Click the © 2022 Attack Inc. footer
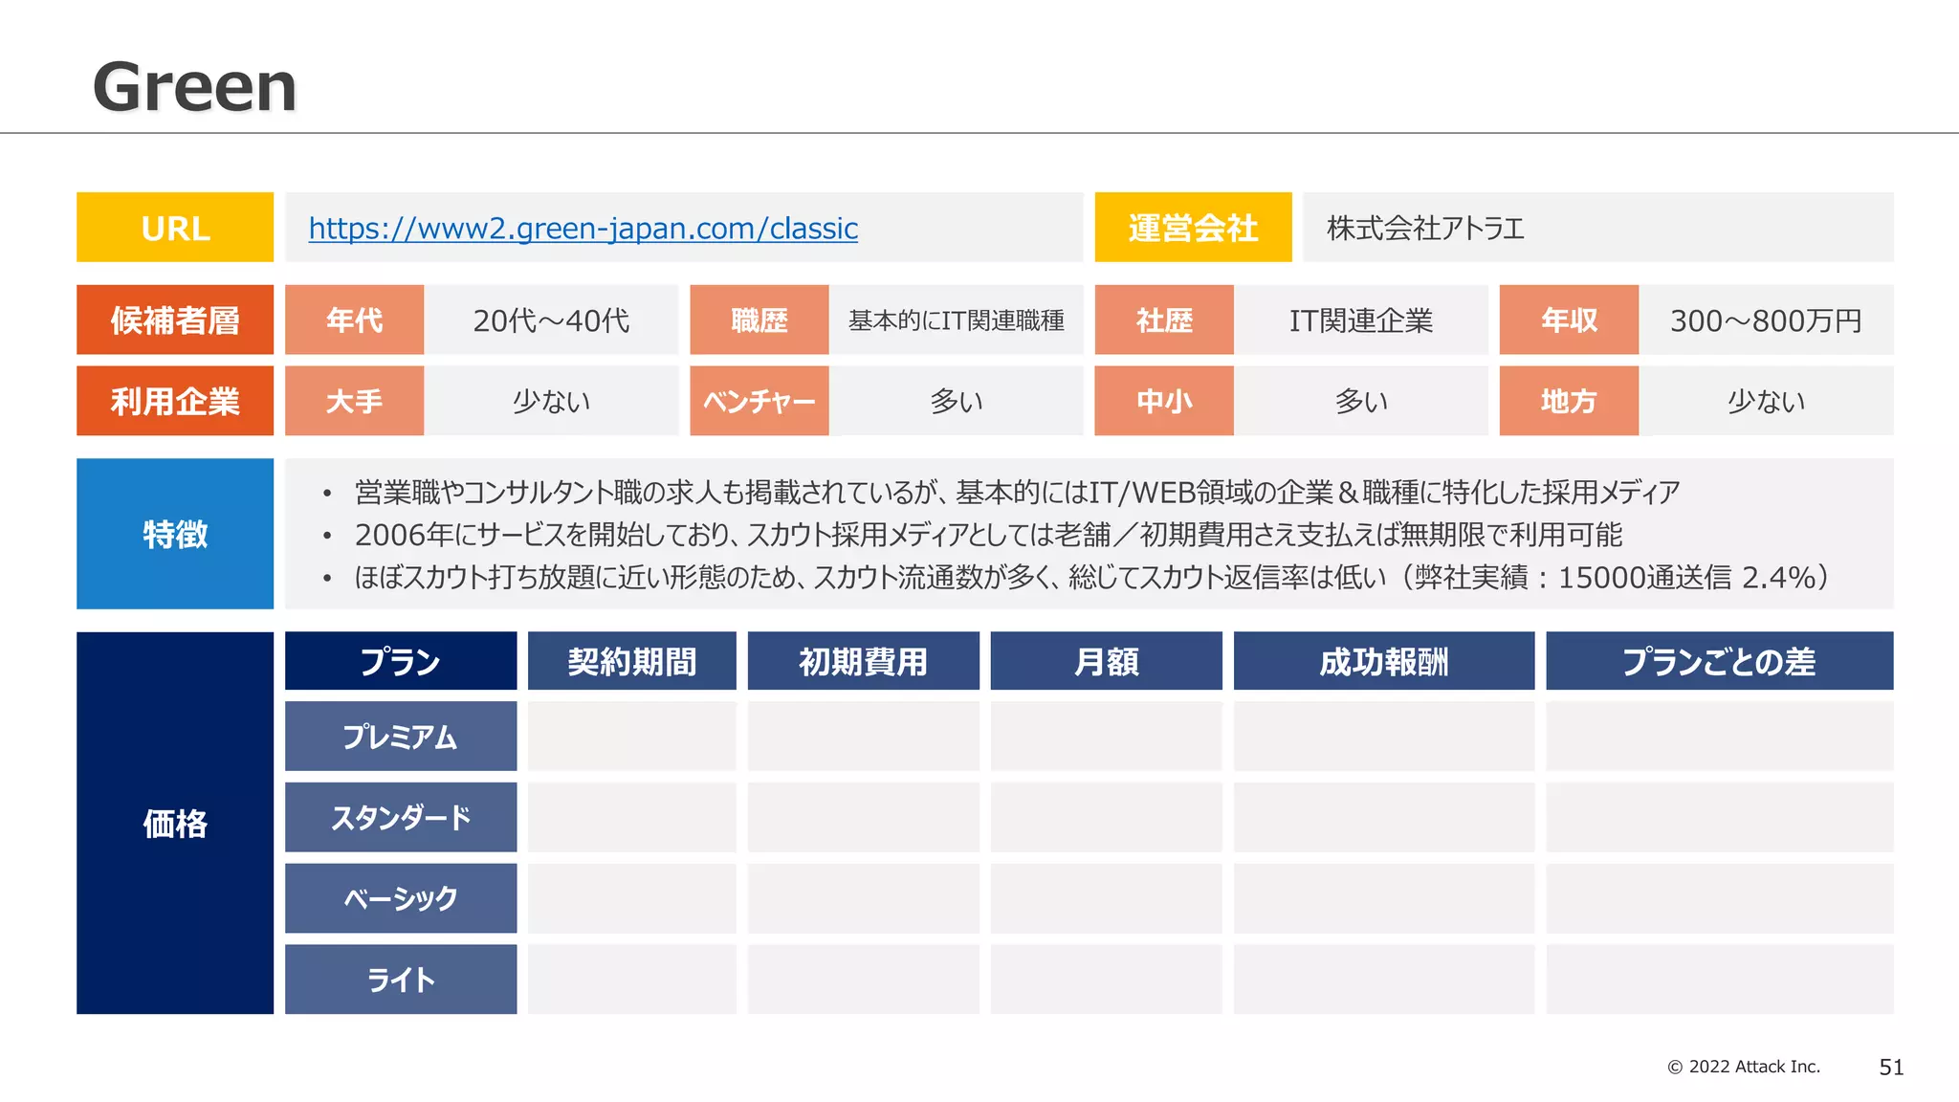Screen dimensions: 1959x1102 pyautogui.click(x=1744, y=1067)
